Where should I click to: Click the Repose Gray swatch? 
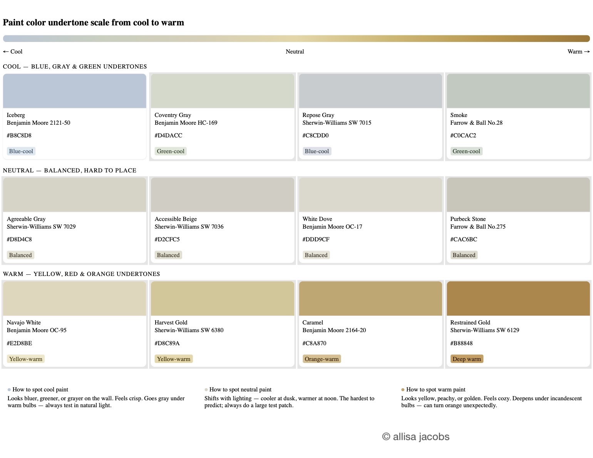370,91
